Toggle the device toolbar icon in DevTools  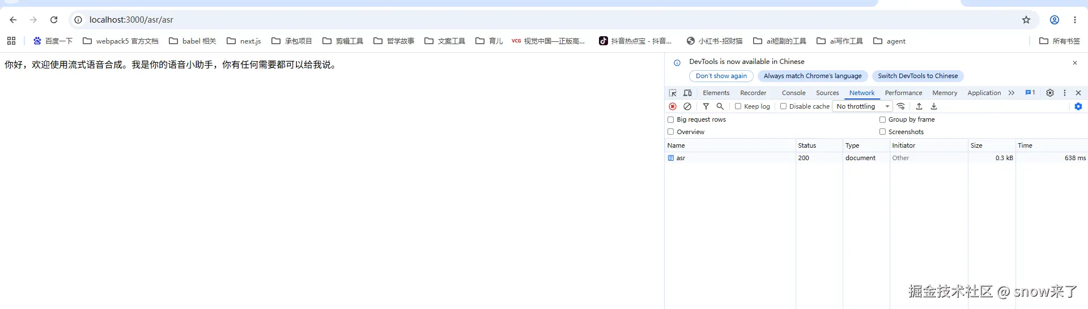687,93
